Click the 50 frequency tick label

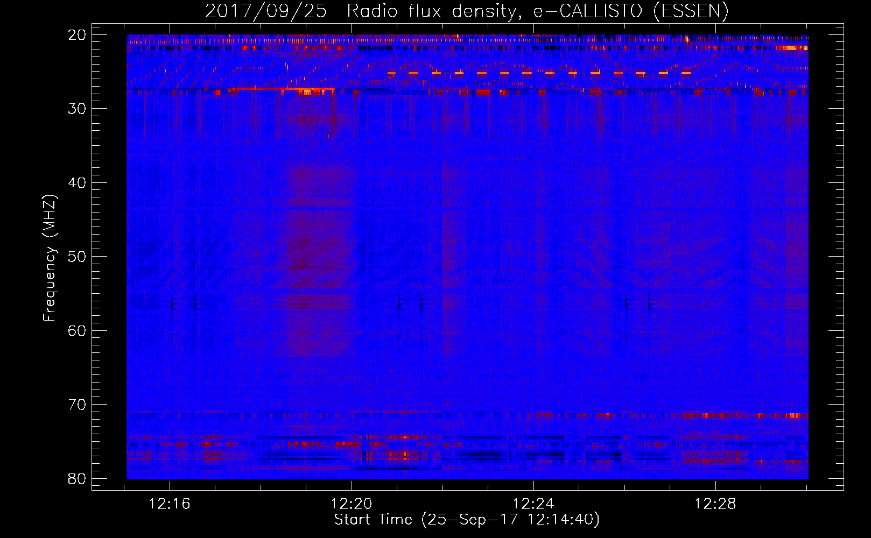coord(78,257)
